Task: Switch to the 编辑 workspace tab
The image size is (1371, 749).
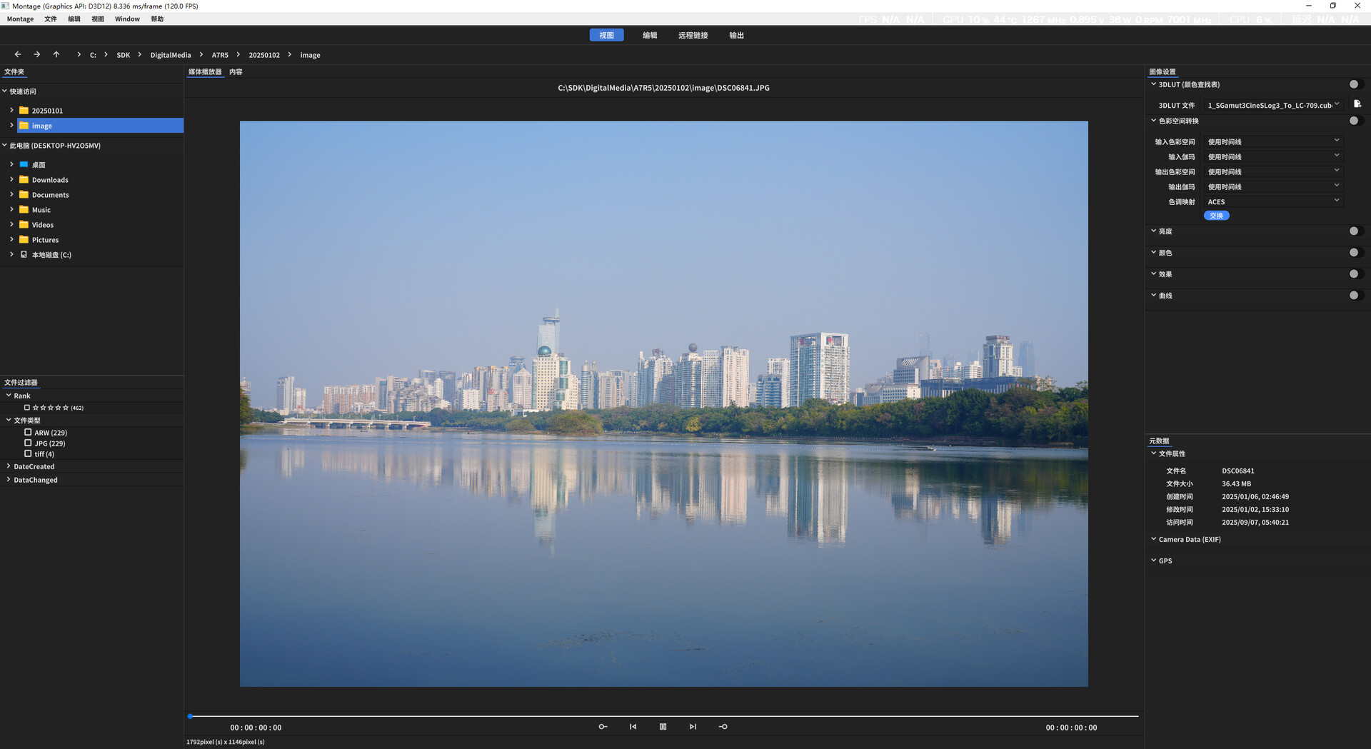Action: [x=649, y=35]
